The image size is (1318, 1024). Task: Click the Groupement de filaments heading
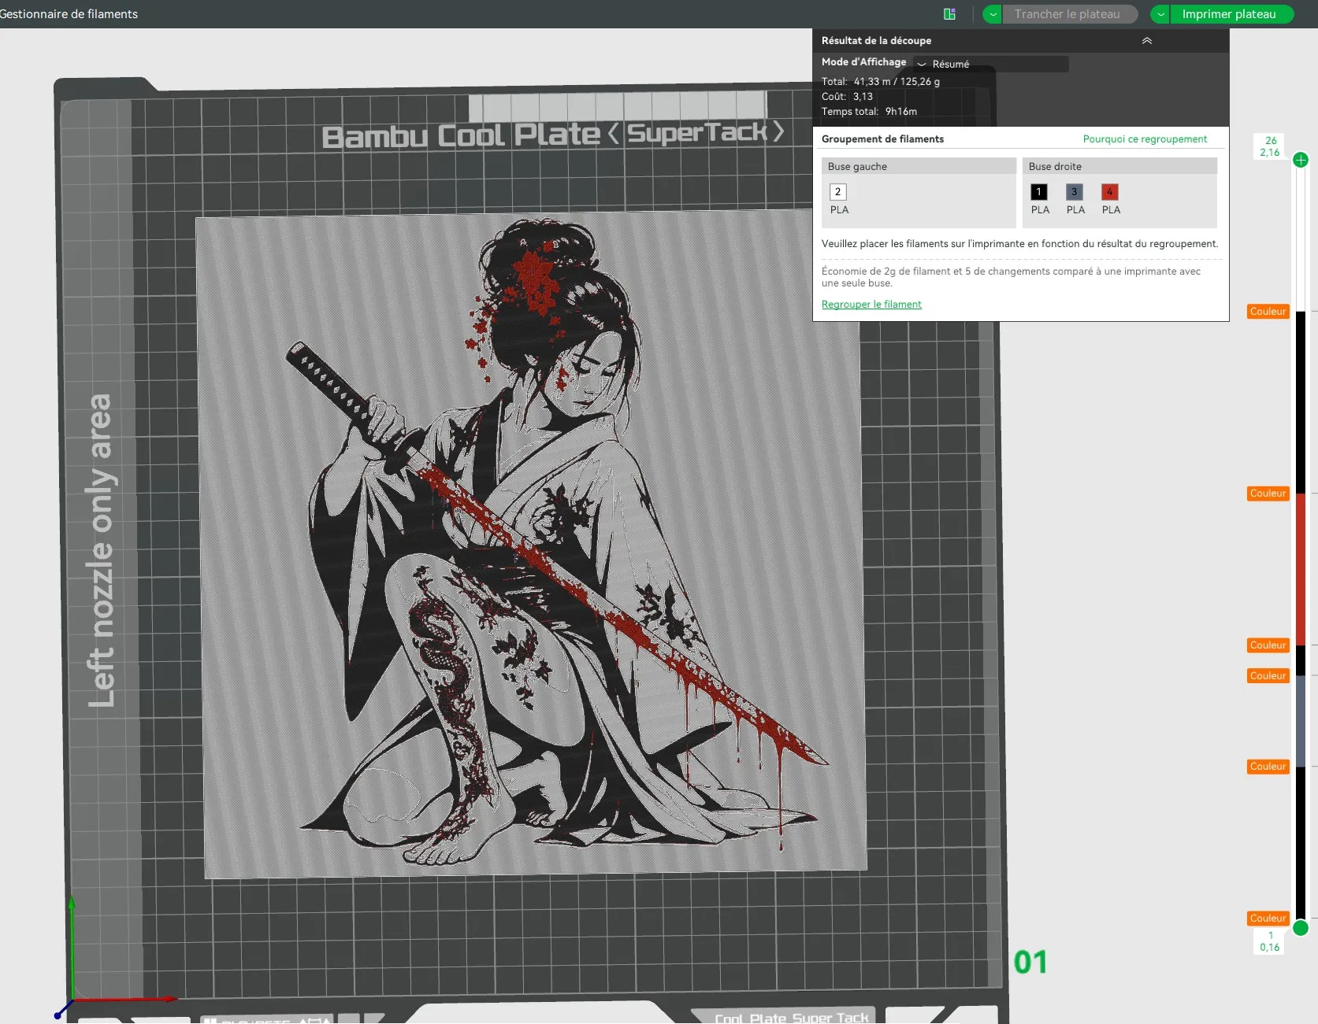pyautogui.click(x=882, y=139)
